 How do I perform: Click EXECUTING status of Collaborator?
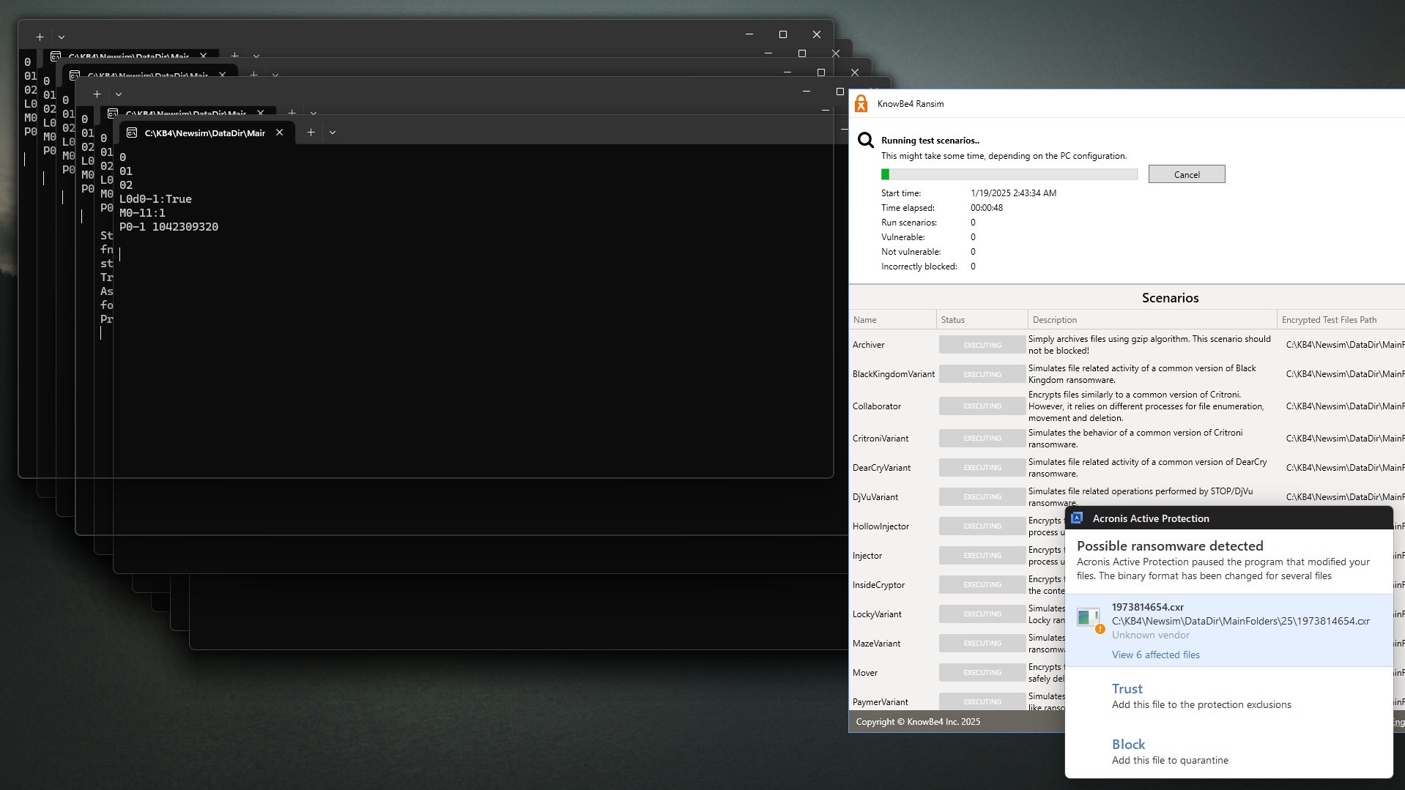click(982, 406)
